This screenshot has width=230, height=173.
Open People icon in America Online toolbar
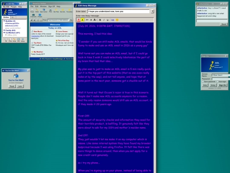[x=40, y=16]
